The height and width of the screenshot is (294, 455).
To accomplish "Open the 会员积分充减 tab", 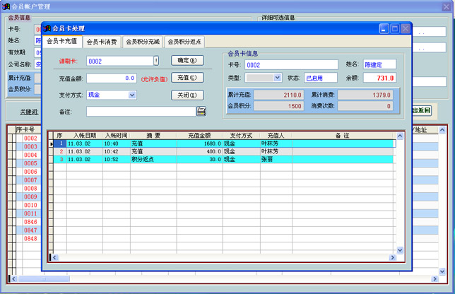I will (143, 42).
